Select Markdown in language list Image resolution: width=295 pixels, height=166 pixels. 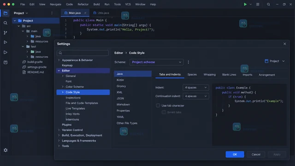click(x=133, y=105)
